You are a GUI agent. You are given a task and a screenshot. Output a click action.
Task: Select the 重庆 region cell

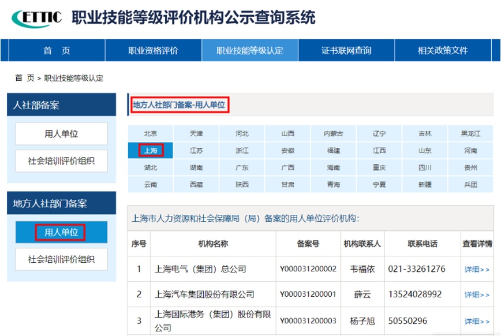[379, 167]
